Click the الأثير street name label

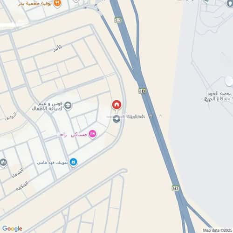pyautogui.click(x=58, y=48)
